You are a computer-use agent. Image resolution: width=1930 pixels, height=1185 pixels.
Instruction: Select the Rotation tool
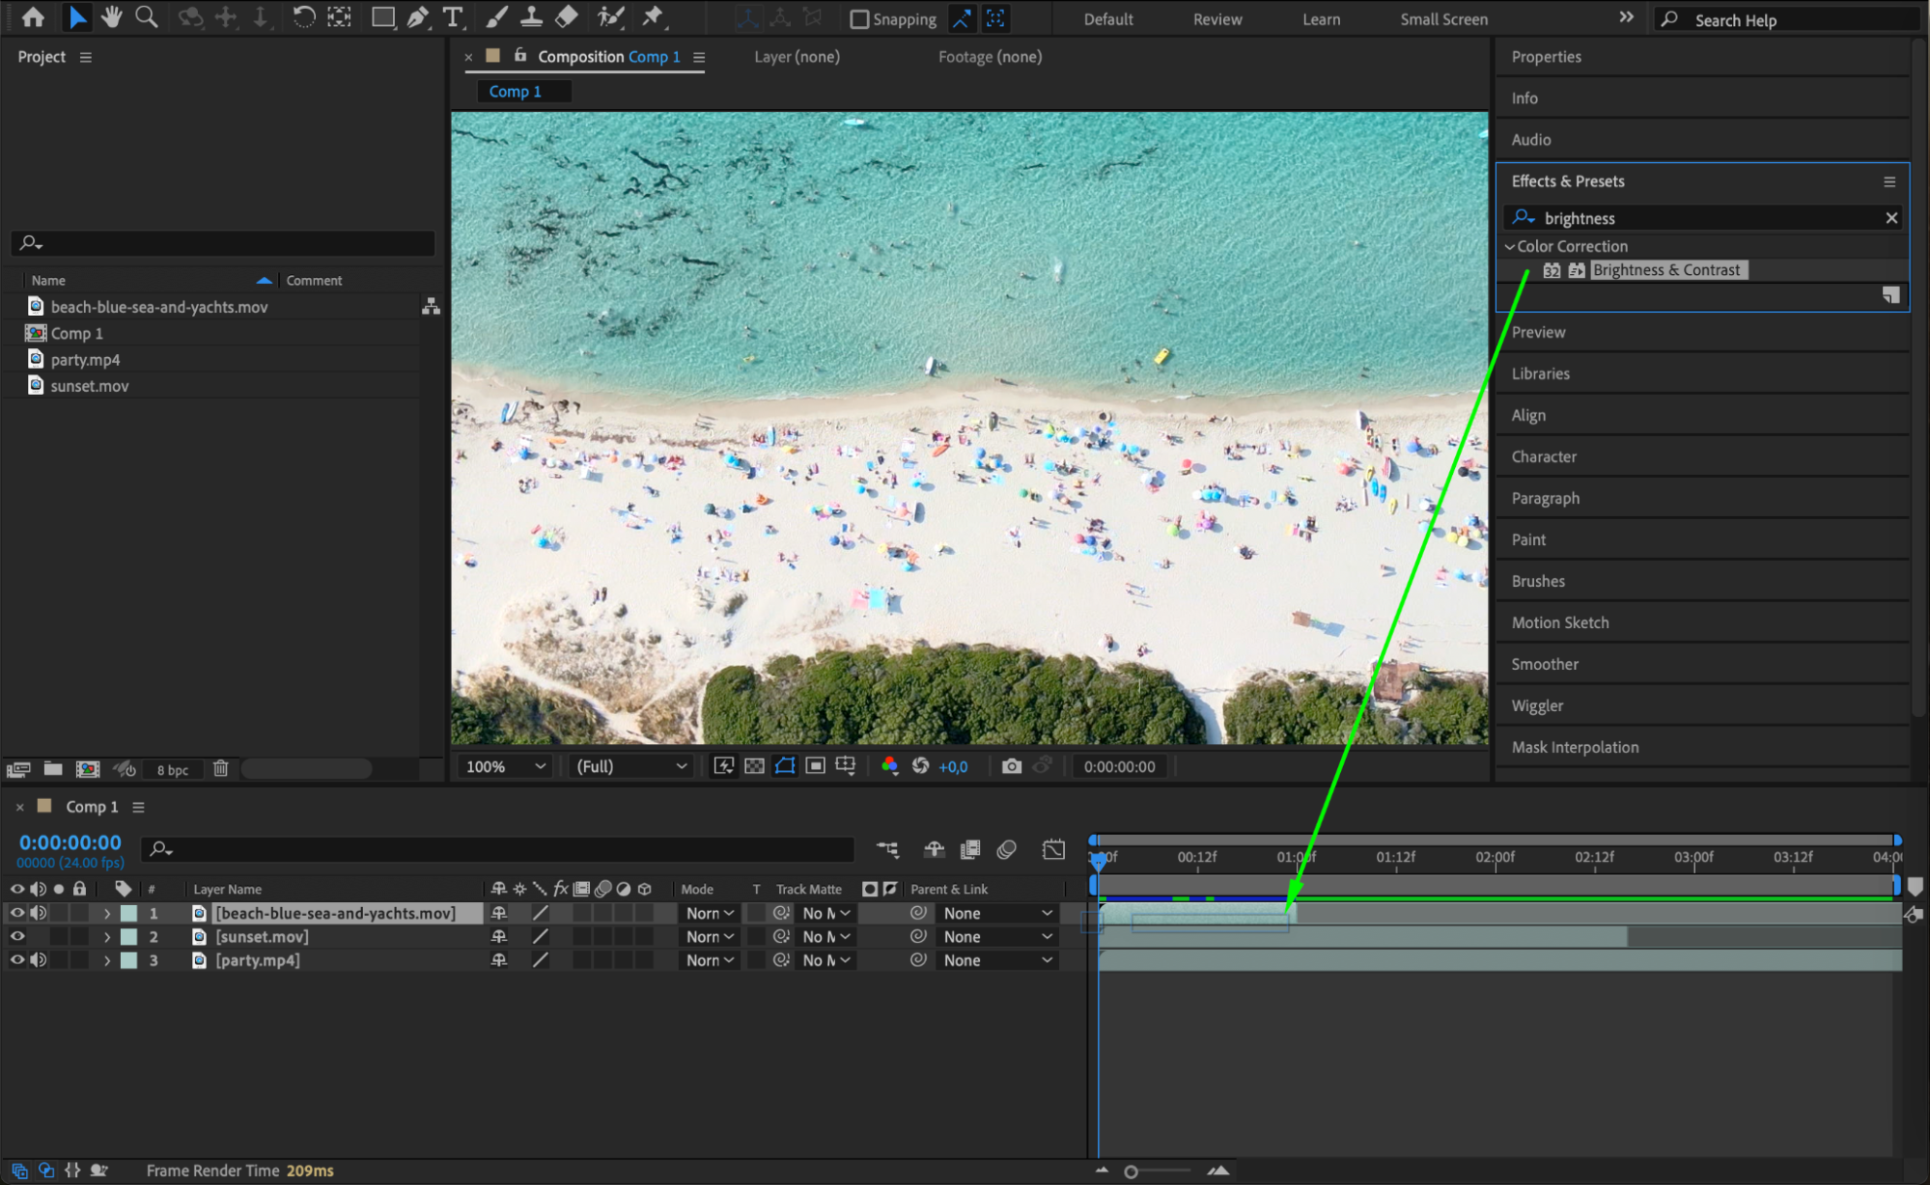click(x=303, y=17)
